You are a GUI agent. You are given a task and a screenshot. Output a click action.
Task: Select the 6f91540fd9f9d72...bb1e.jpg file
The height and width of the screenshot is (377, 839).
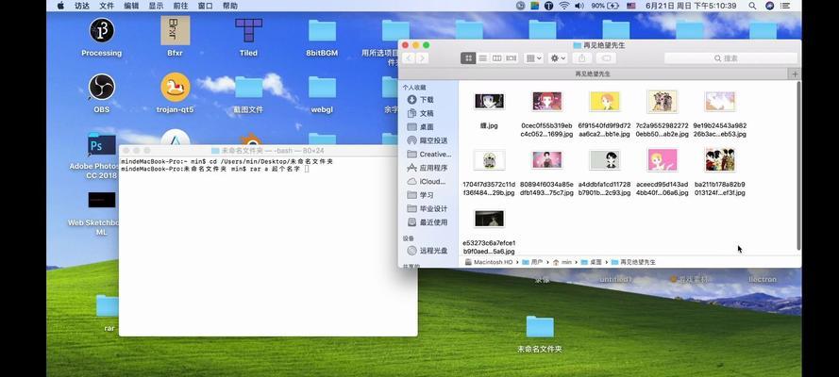[x=605, y=102]
